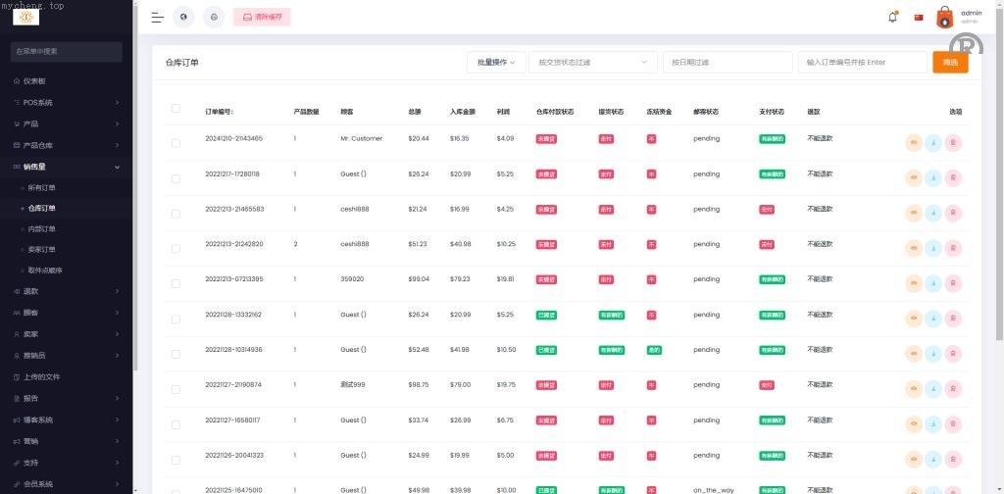1004x494 pixels.
Task: Open the 按交货状态过滤 delivery status filter
Action: 592,62
